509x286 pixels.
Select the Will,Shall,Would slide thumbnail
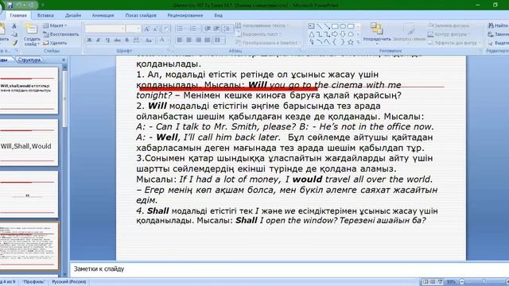29,143
